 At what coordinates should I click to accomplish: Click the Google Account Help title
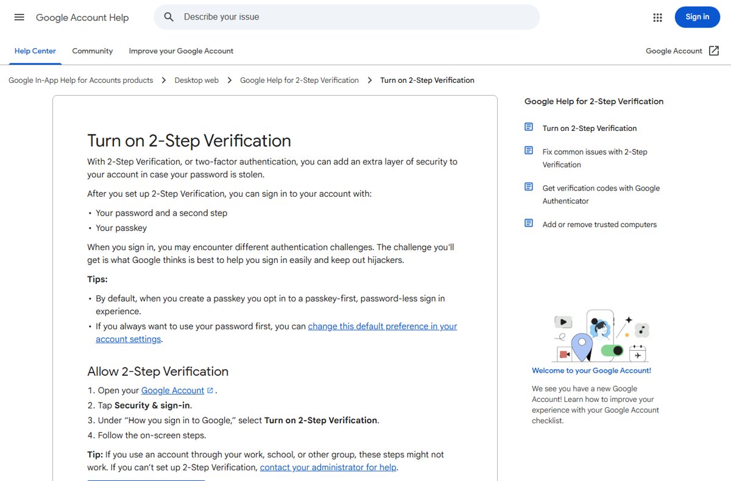click(82, 18)
